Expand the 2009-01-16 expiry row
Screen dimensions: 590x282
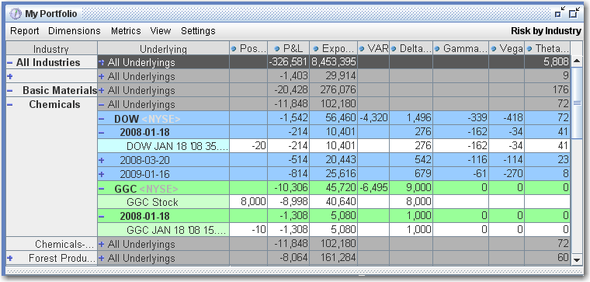[x=101, y=174]
